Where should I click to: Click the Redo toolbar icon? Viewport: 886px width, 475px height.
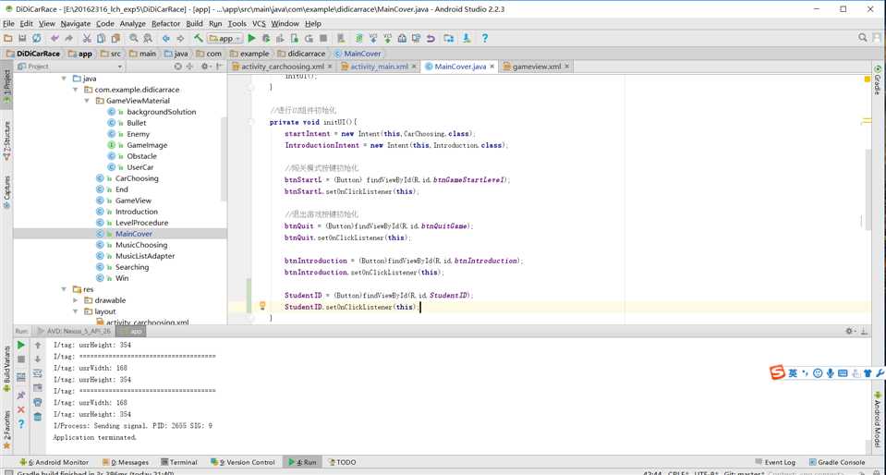[x=69, y=39]
